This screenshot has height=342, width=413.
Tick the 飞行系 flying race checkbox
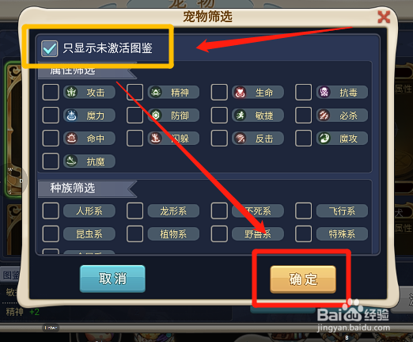click(304, 211)
